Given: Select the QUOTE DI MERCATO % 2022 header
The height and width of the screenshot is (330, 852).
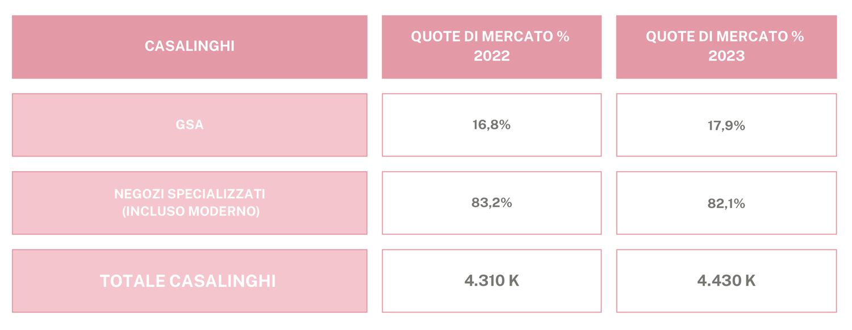Looking at the screenshot, I should [x=491, y=47].
